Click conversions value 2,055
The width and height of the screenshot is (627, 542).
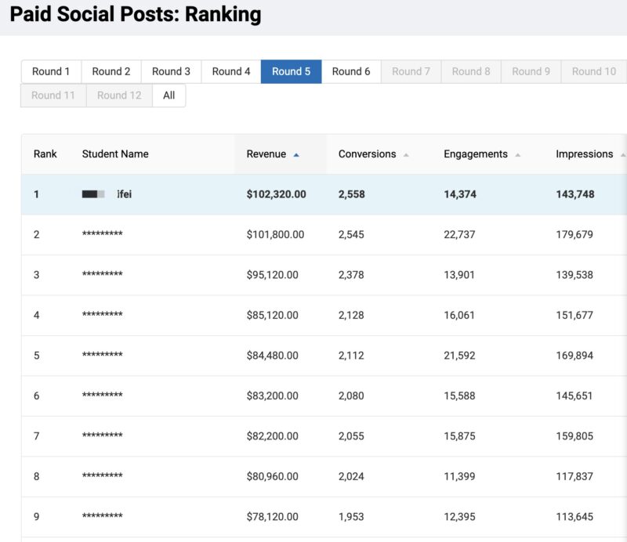[351, 436]
